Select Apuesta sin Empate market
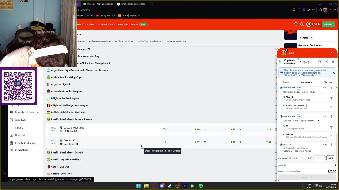Image resolution: width=339 pixels, height=190 pixels. coord(177,41)
